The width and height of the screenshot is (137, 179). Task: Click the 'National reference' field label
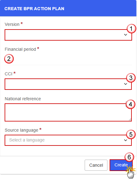[x=23, y=99]
